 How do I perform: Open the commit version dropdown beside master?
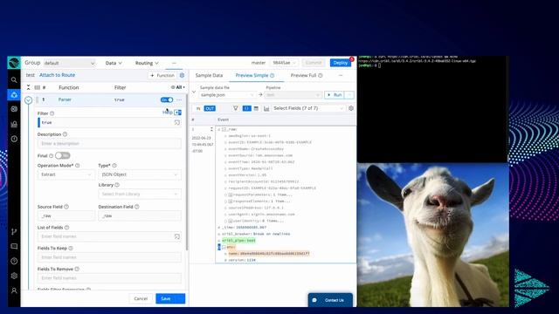[283, 63]
